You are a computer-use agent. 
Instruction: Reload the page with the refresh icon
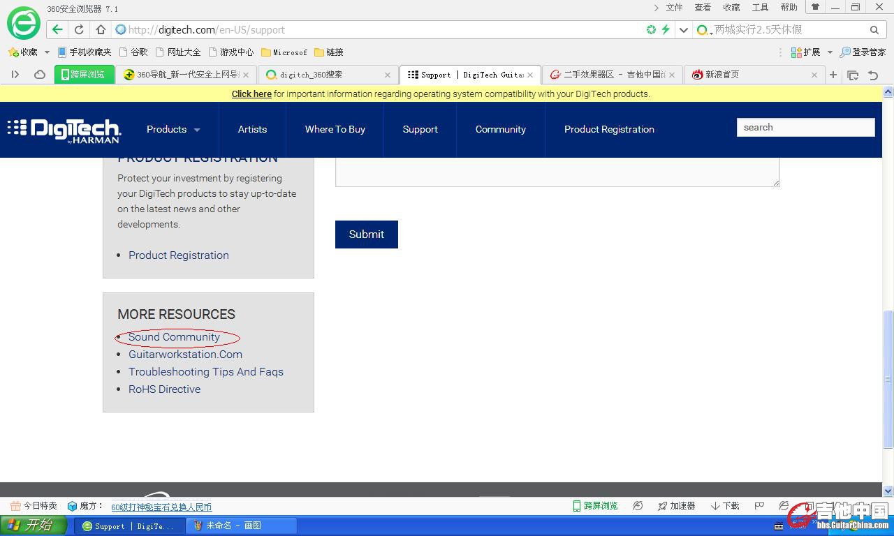pos(79,29)
